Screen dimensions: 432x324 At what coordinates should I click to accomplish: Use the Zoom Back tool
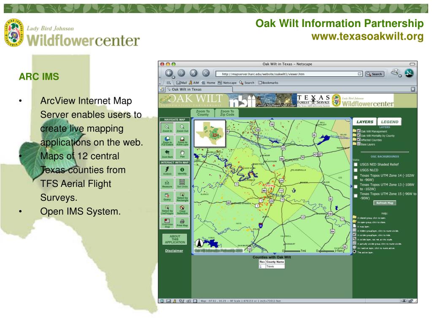[x=167, y=154]
